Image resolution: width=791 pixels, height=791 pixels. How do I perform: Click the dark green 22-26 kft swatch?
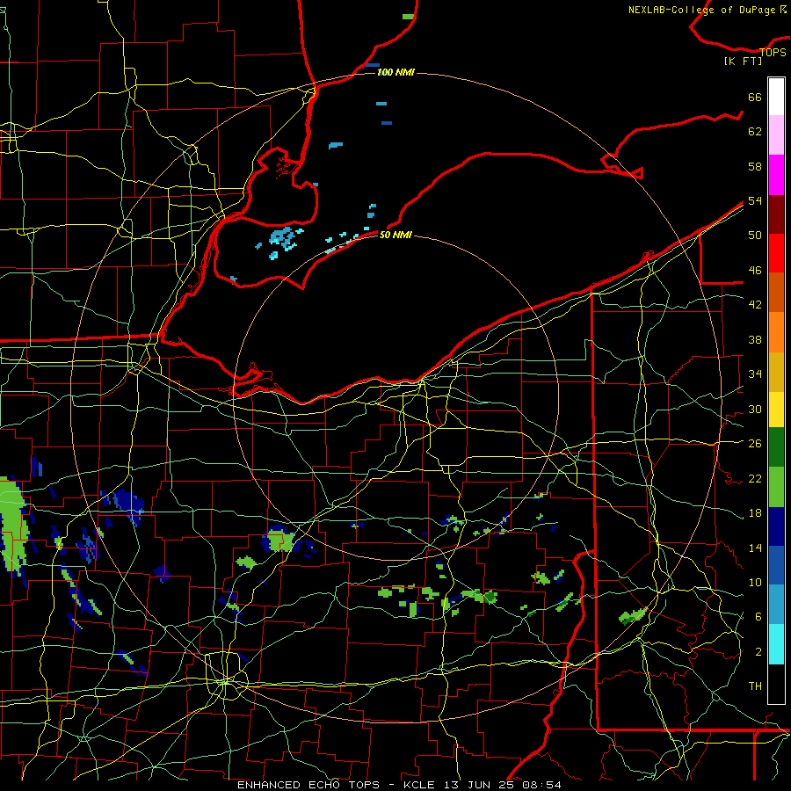click(776, 447)
